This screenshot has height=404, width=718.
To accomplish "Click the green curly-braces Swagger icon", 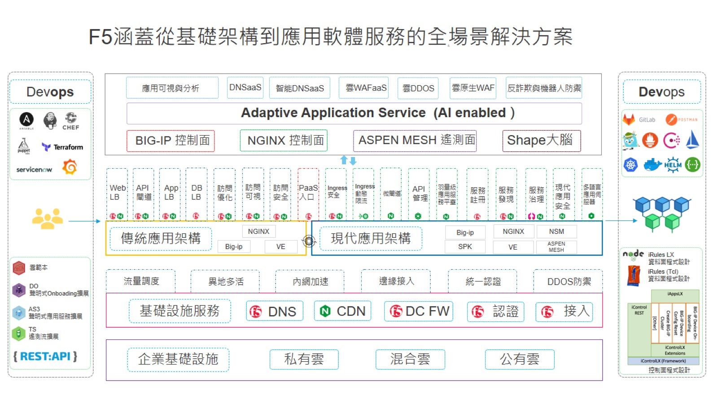I will 692,165.
